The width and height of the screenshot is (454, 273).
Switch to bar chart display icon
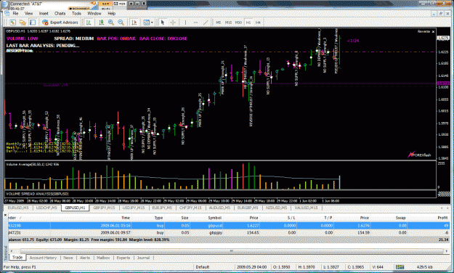click(89, 23)
